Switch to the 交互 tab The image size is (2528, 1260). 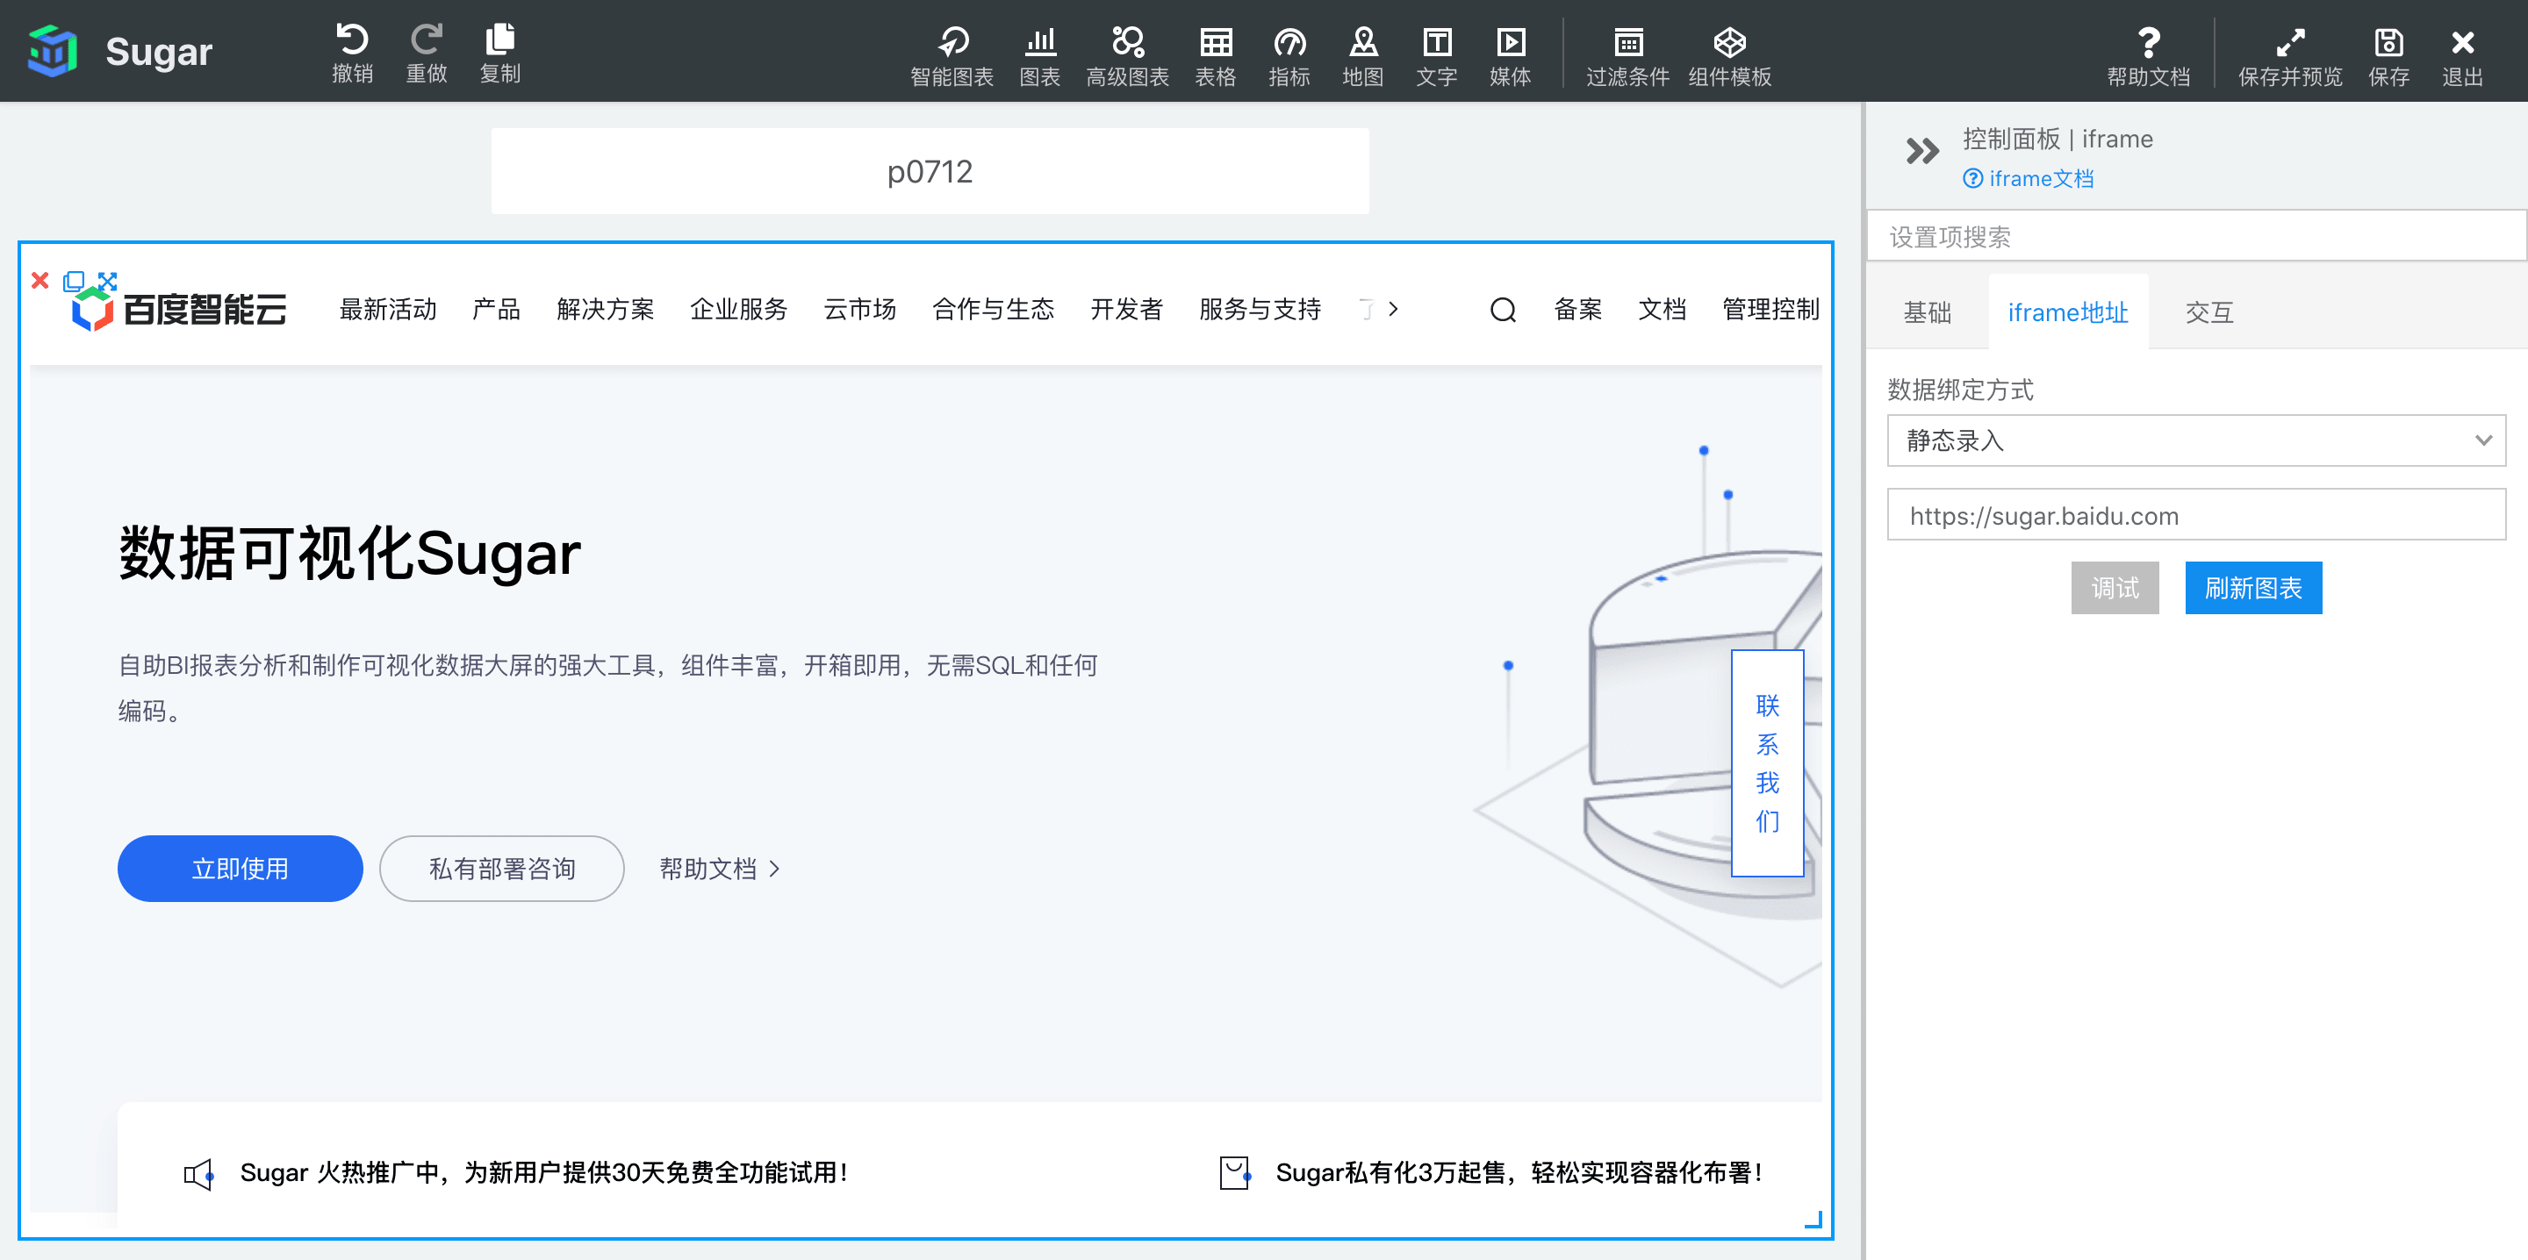coord(2208,313)
